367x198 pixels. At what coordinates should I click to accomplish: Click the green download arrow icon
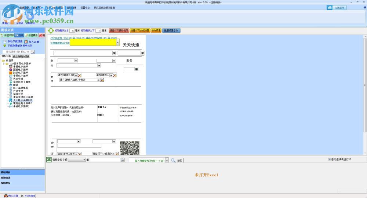[4, 45]
